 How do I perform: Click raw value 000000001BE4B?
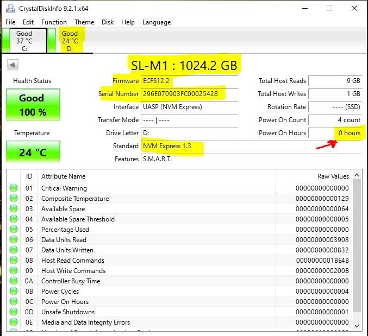[x=322, y=261]
